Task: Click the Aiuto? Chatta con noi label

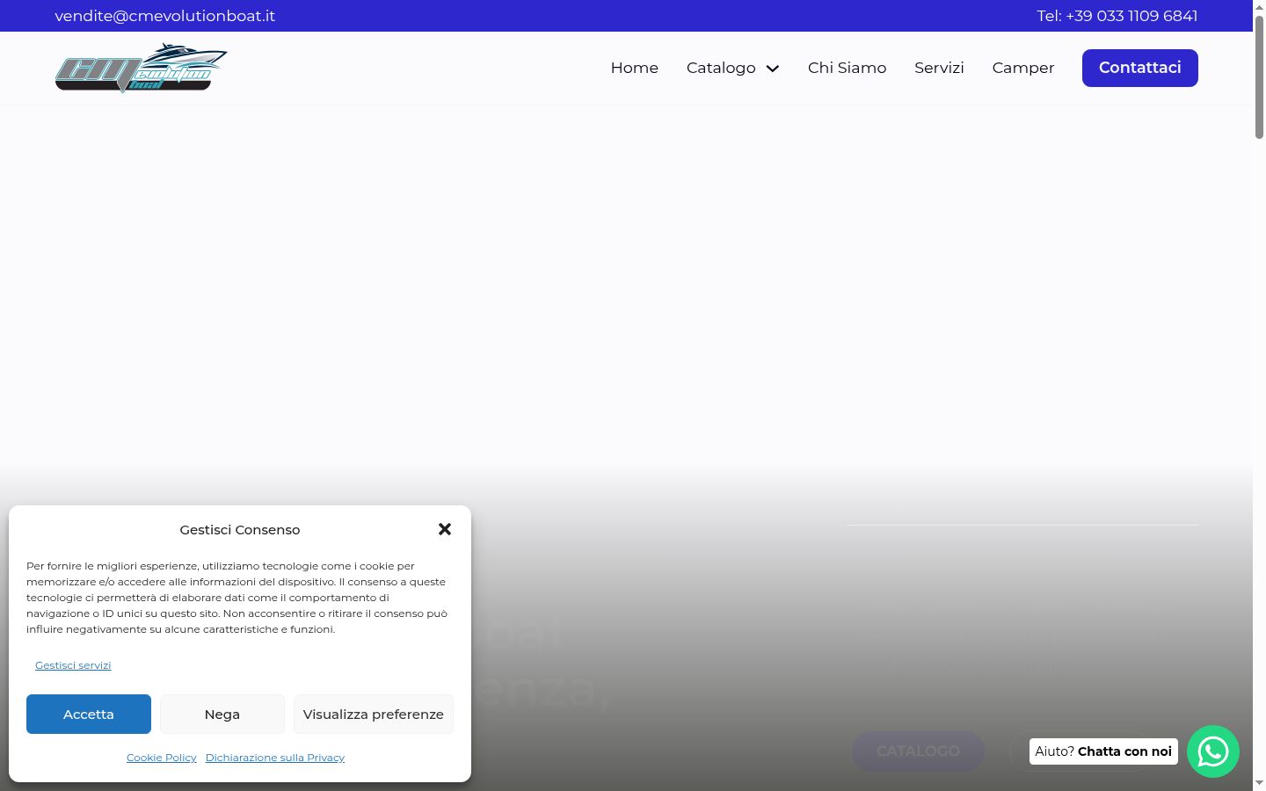Action: 1103,751
